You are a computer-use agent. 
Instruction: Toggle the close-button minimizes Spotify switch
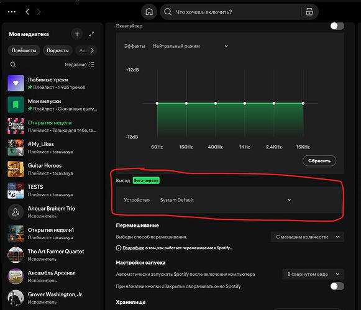337,286
